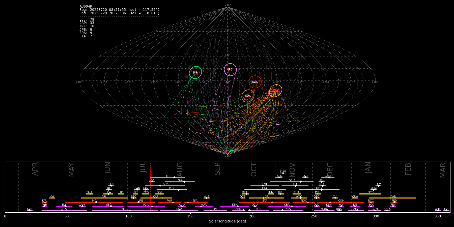Select the ETA shower bar in the timeline
454x227 pixels.
click(x=64, y=210)
